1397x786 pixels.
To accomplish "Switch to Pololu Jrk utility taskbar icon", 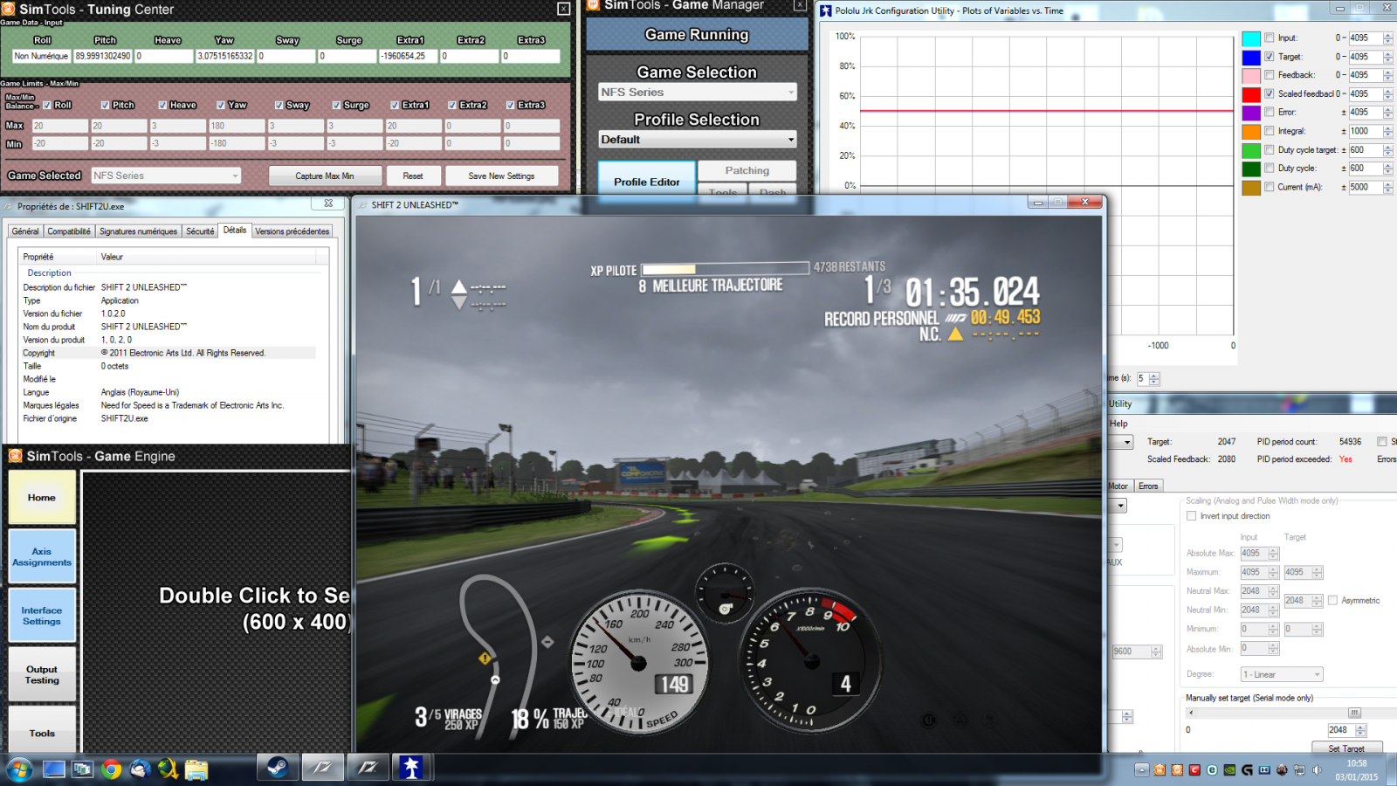I will pos(412,769).
